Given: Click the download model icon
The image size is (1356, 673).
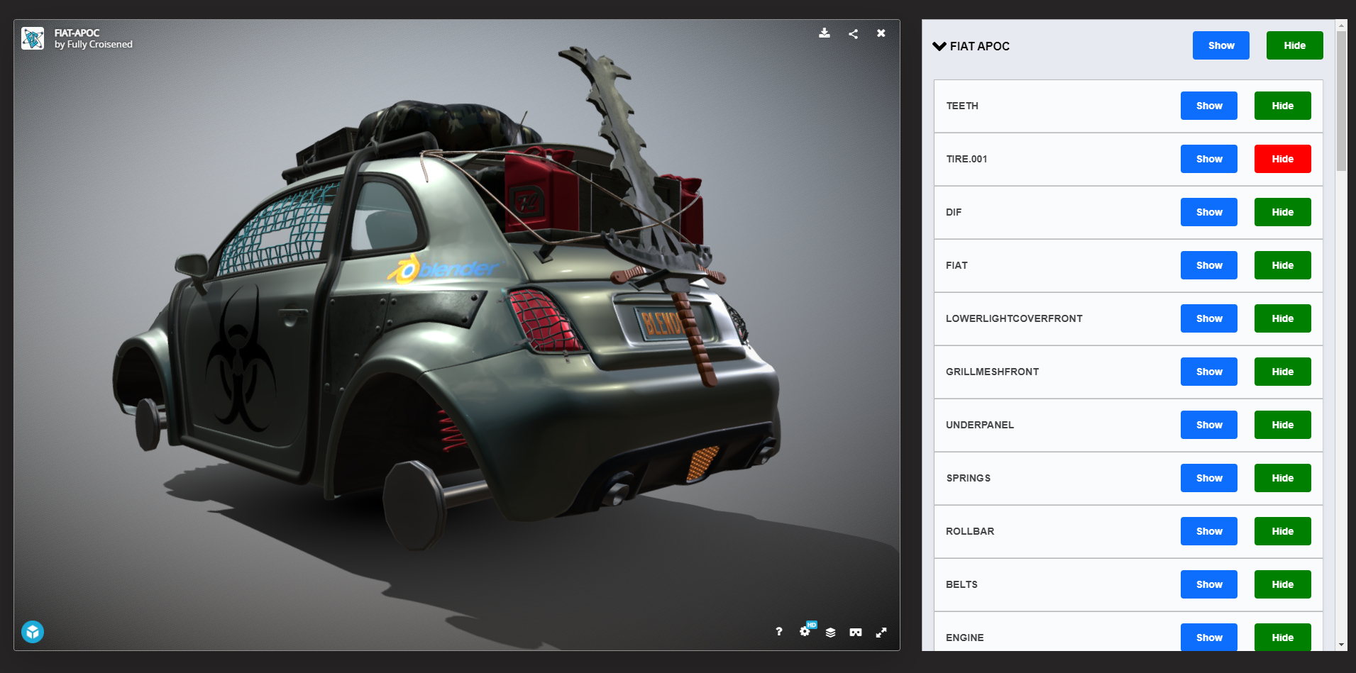Looking at the screenshot, I should [x=824, y=33].
